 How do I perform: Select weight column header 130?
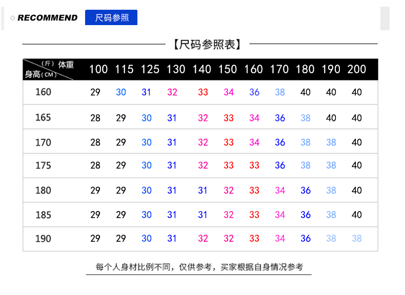point(176,70)
